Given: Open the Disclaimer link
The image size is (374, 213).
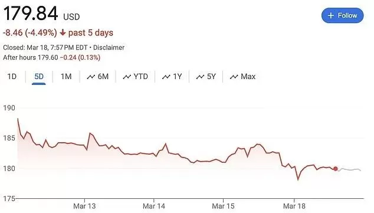Looking at the screenshot, I should point(109,47).
